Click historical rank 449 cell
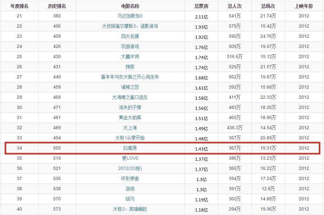324x215 pixels. tap(57, 77)
